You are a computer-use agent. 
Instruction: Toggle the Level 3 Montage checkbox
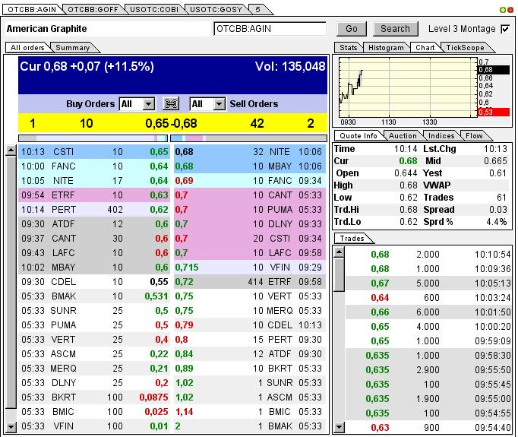click(505, 29)
